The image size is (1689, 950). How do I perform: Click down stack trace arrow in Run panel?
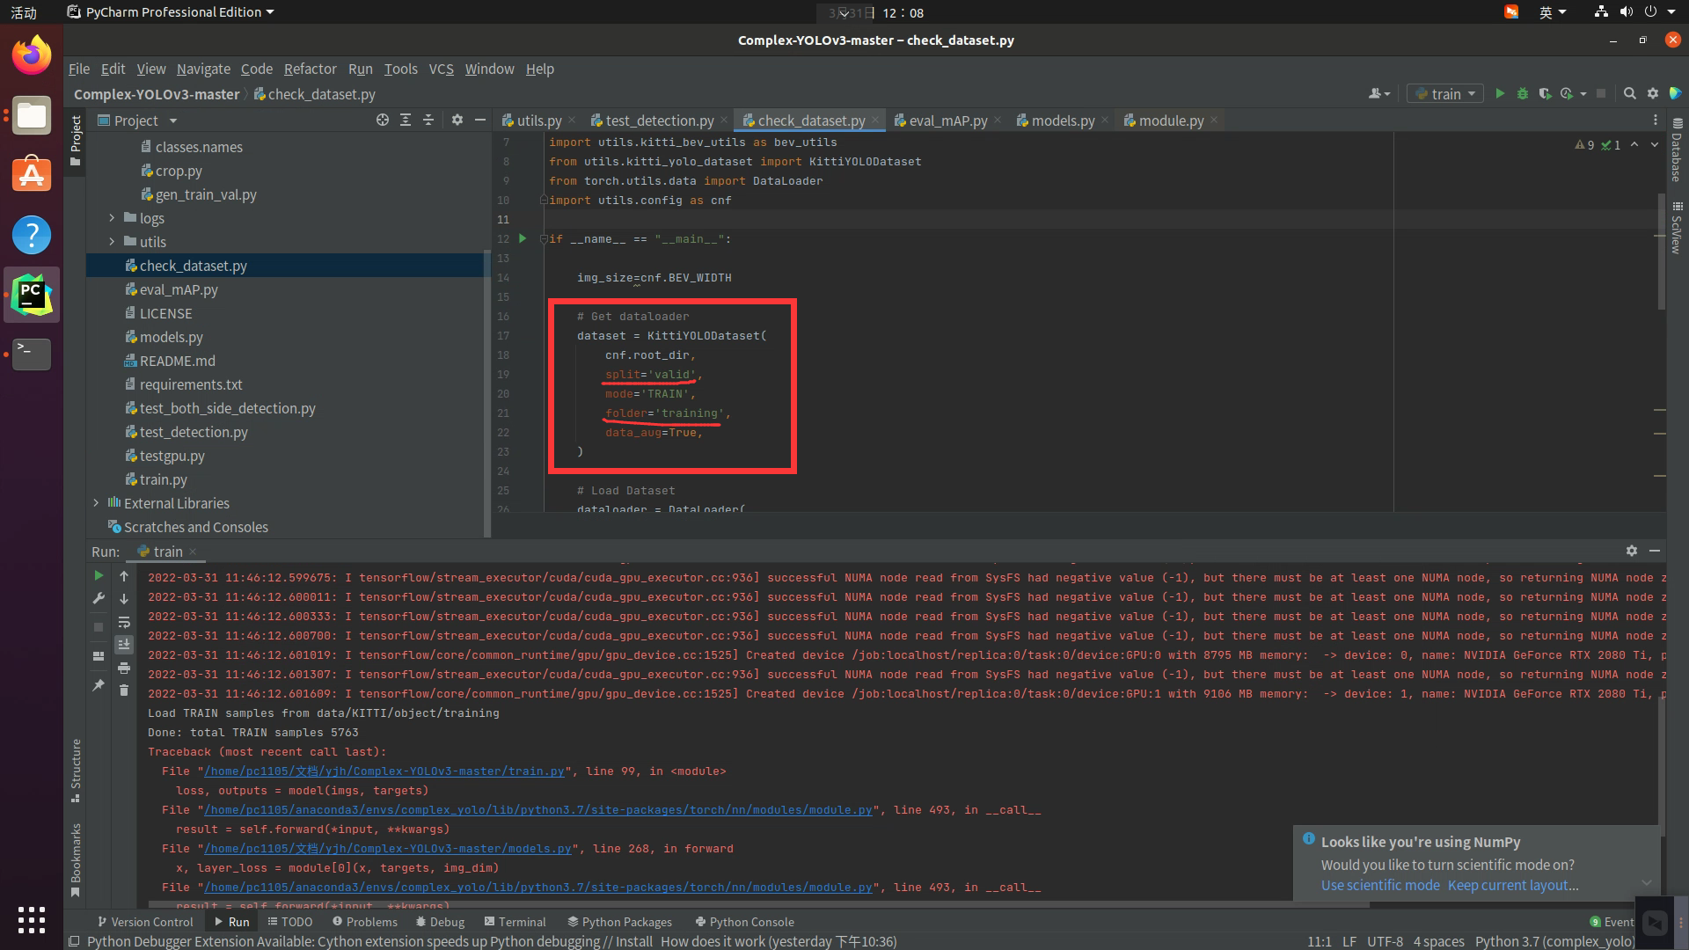[124, 599]
